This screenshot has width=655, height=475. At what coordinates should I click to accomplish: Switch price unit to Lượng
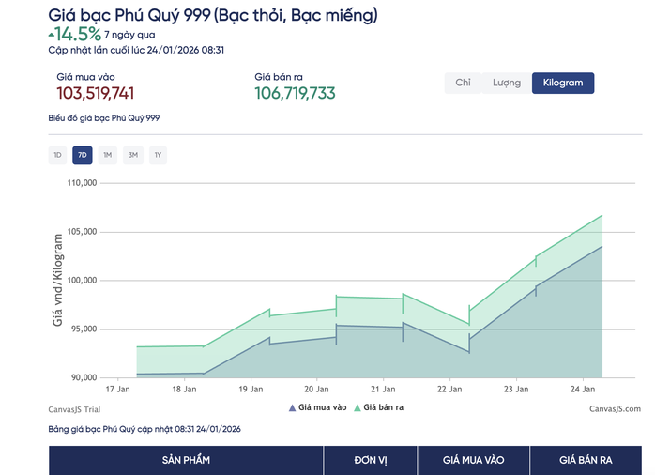(507, 83)
